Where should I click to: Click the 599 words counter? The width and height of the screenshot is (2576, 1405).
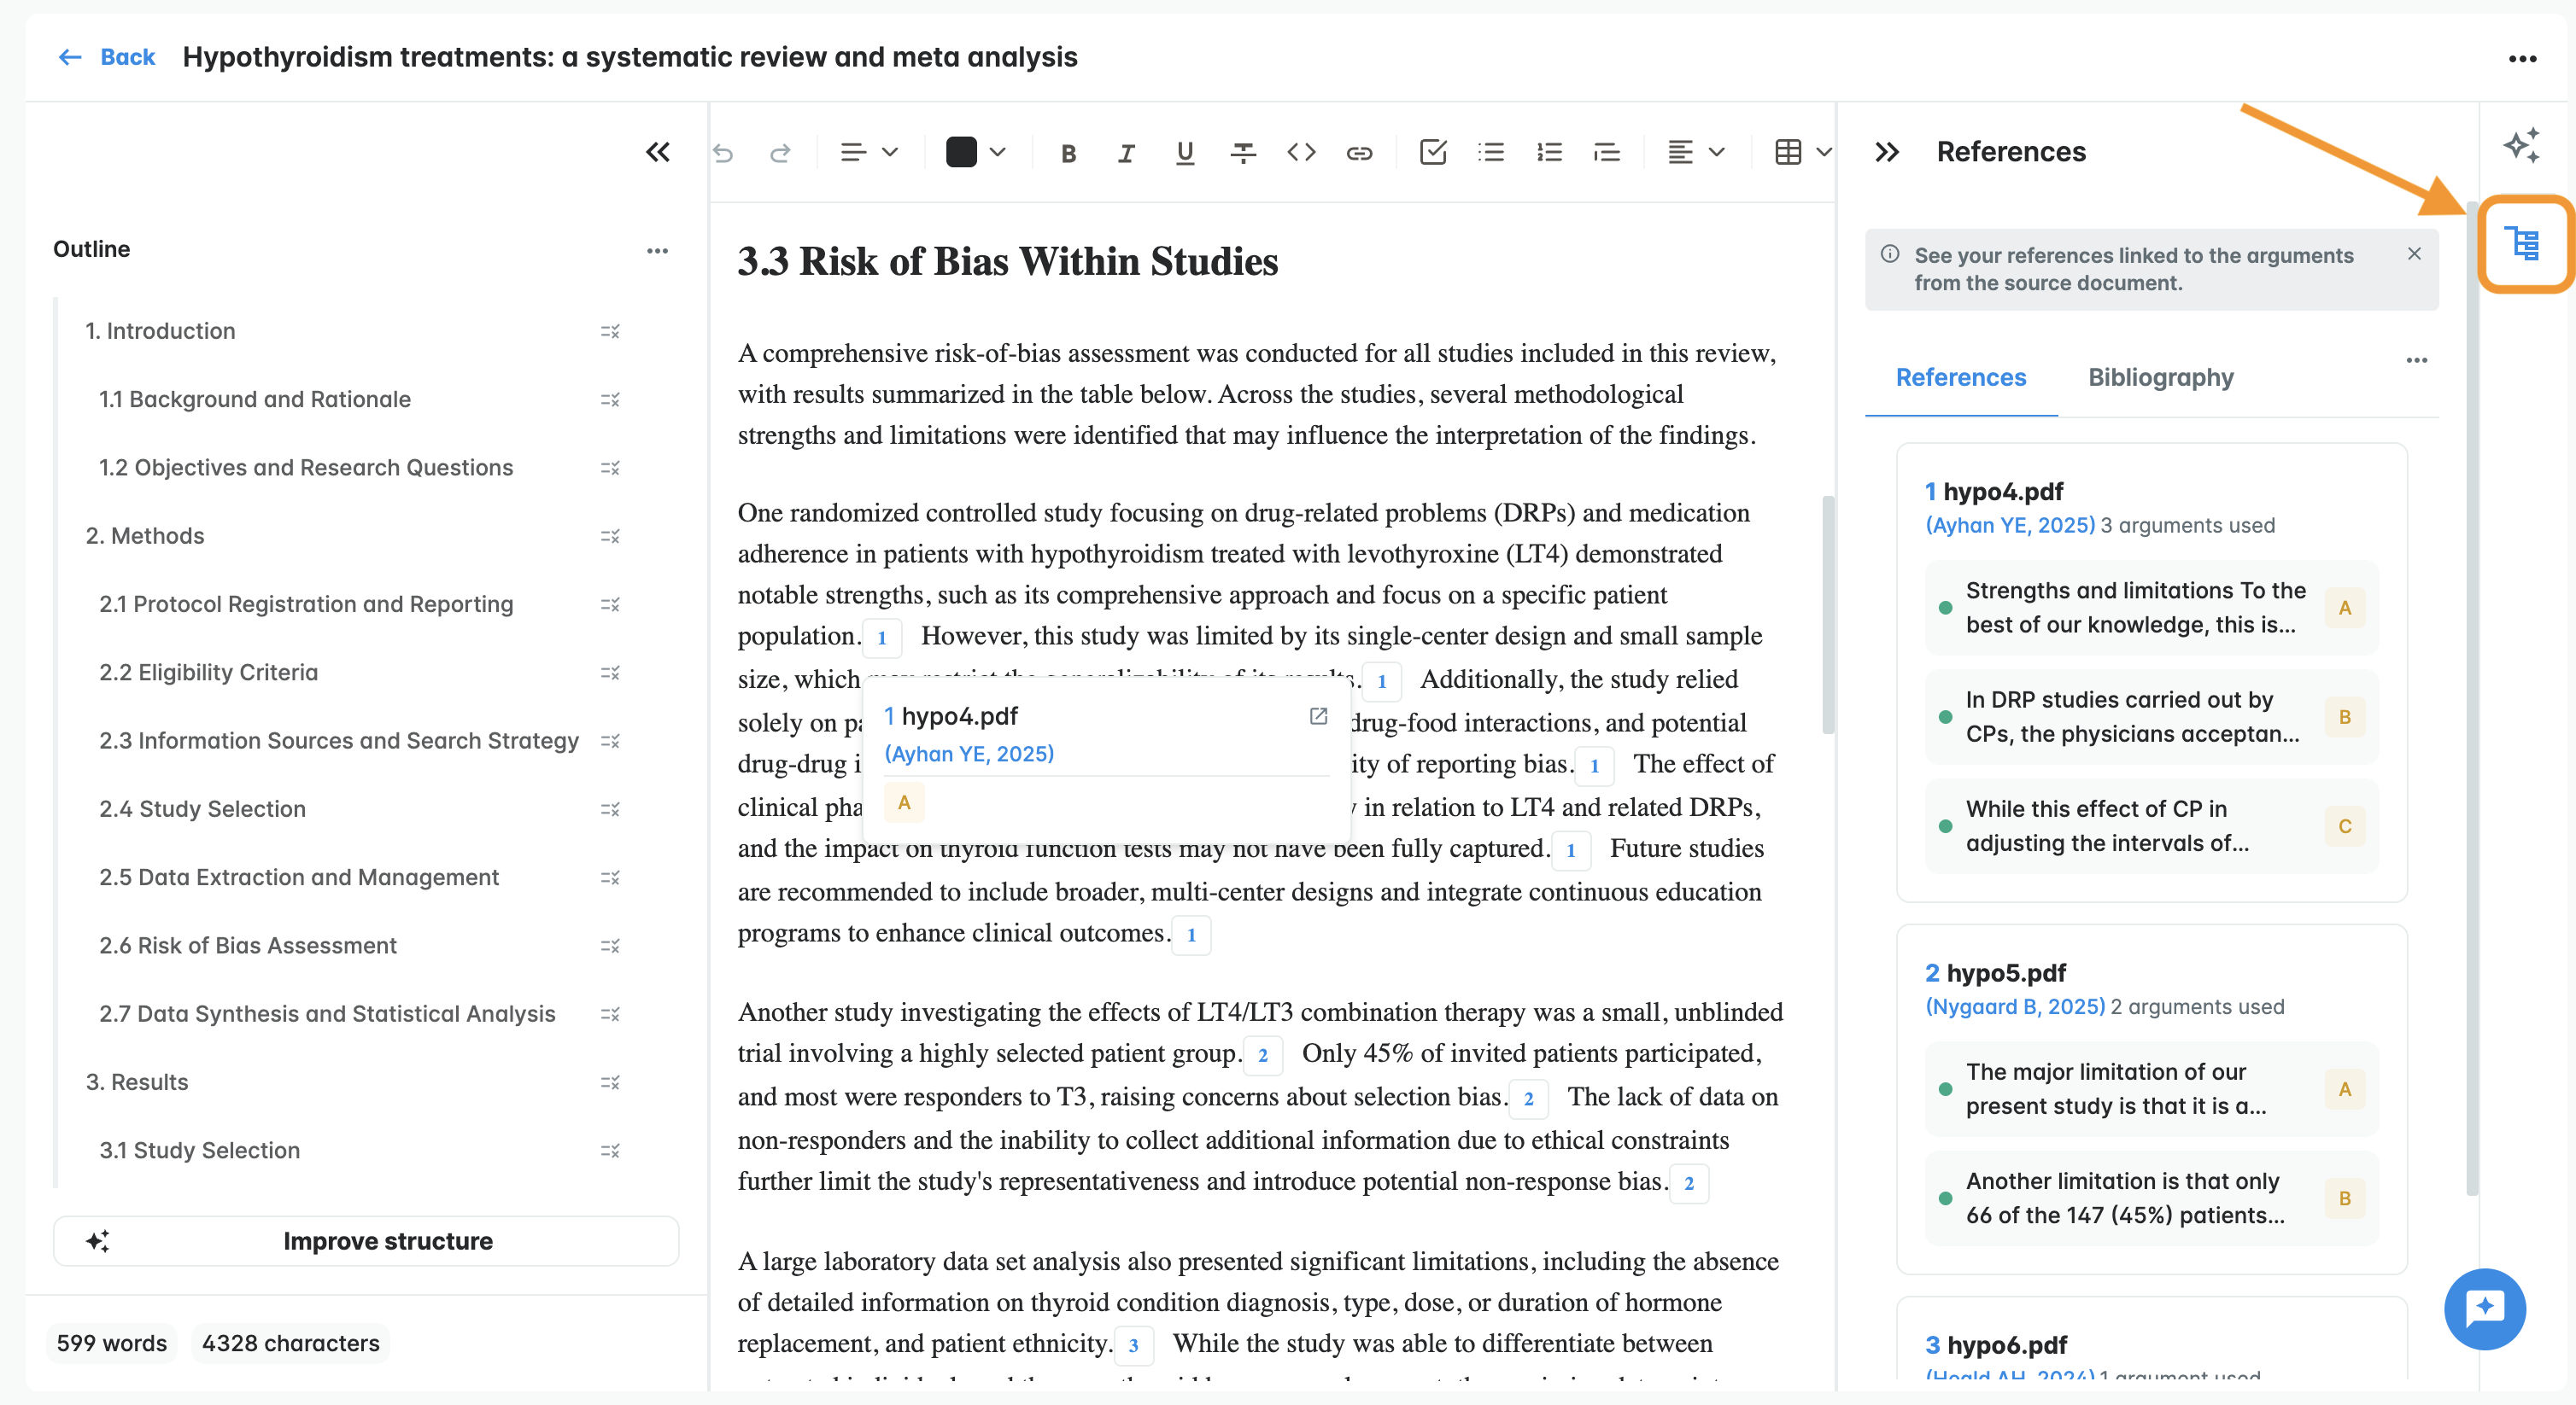coord(111,1343)
